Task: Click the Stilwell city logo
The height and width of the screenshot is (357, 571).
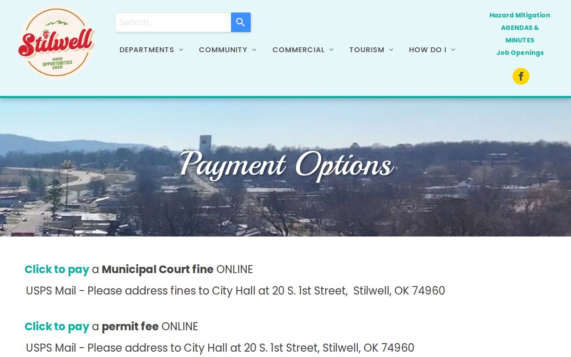Action: coord(56,42)
